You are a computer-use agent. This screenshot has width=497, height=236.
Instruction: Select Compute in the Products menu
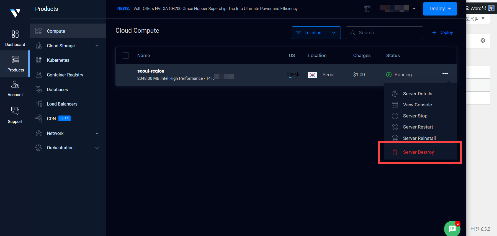(68, 31)
